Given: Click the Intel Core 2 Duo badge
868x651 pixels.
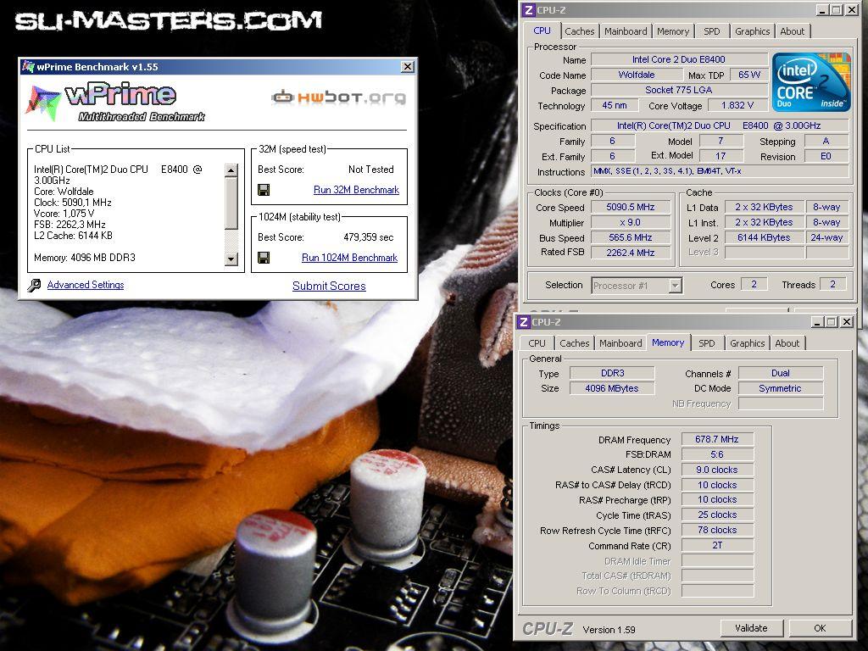Looking at the screenshot, I should pyautogui.click(x=810, y=82).
